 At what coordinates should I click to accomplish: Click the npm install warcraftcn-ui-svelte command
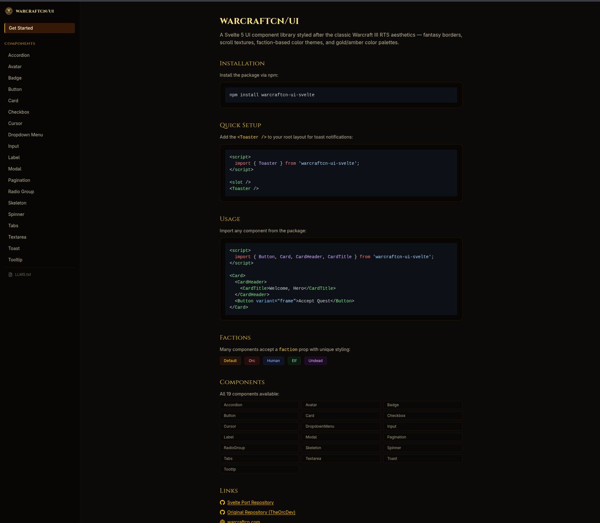click(x=272, y=95)
